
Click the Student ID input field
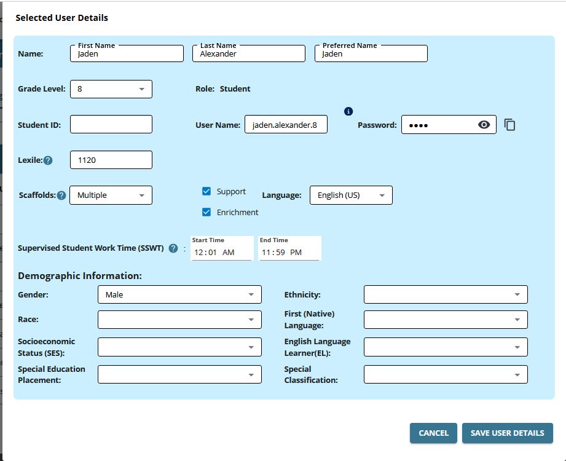[x=111, y=125]
